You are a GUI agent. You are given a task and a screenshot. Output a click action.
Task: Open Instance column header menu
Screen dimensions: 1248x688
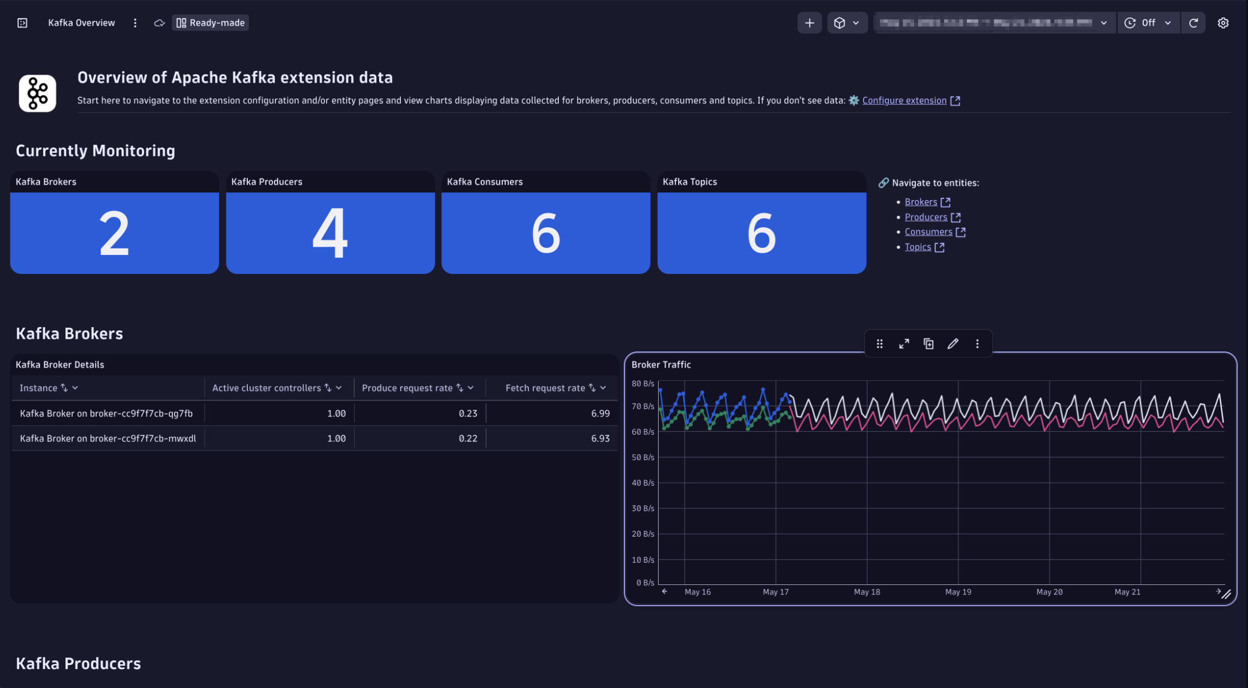[x=75, y=388]
